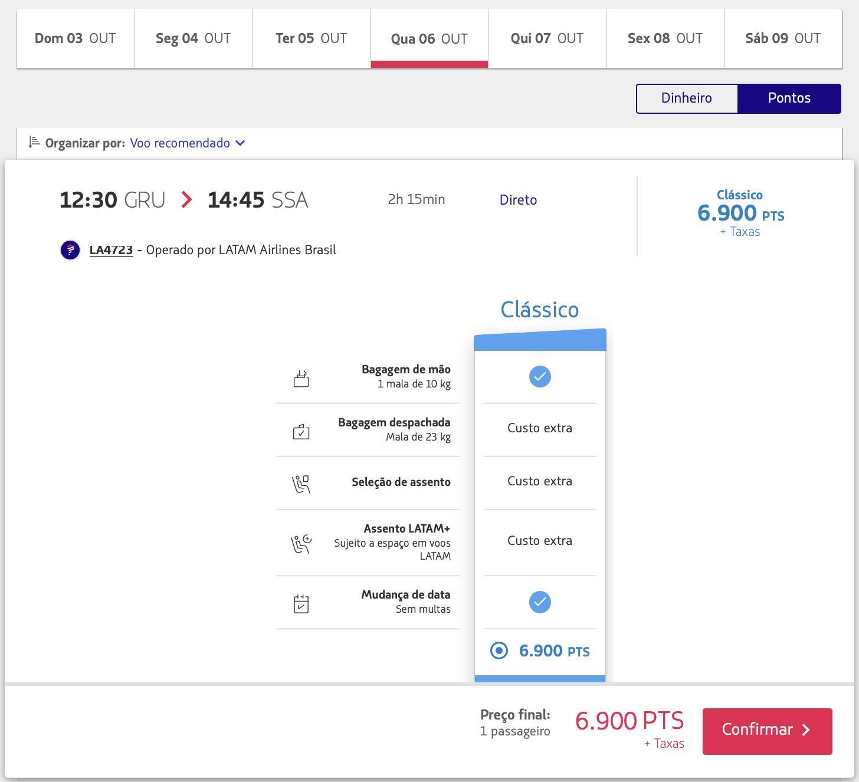
Task: Click the date change calendar icon
Action: coord(301,604)
